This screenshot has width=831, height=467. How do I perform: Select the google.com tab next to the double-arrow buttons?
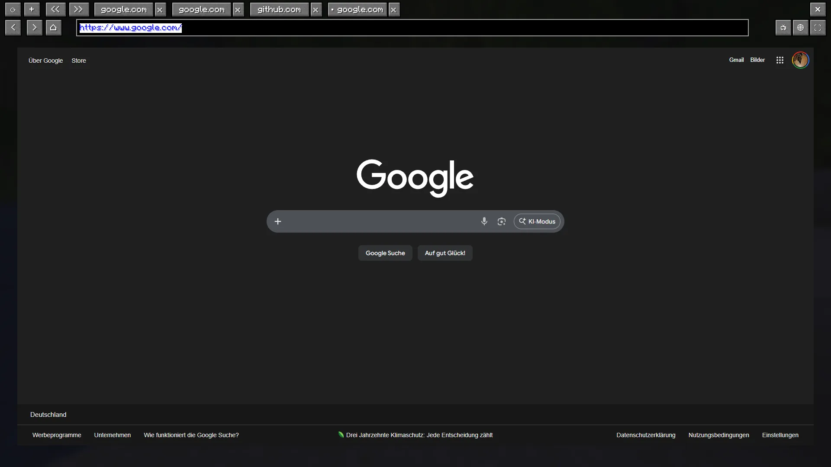[x=123, y=10]
